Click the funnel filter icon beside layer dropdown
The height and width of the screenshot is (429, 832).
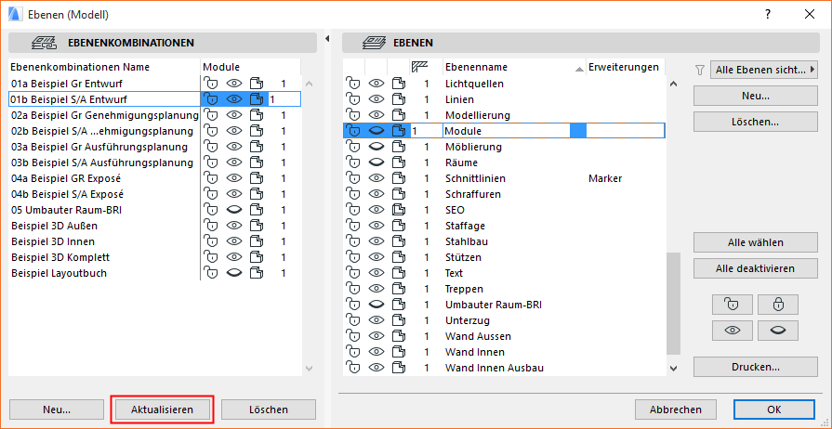(700, 70)
